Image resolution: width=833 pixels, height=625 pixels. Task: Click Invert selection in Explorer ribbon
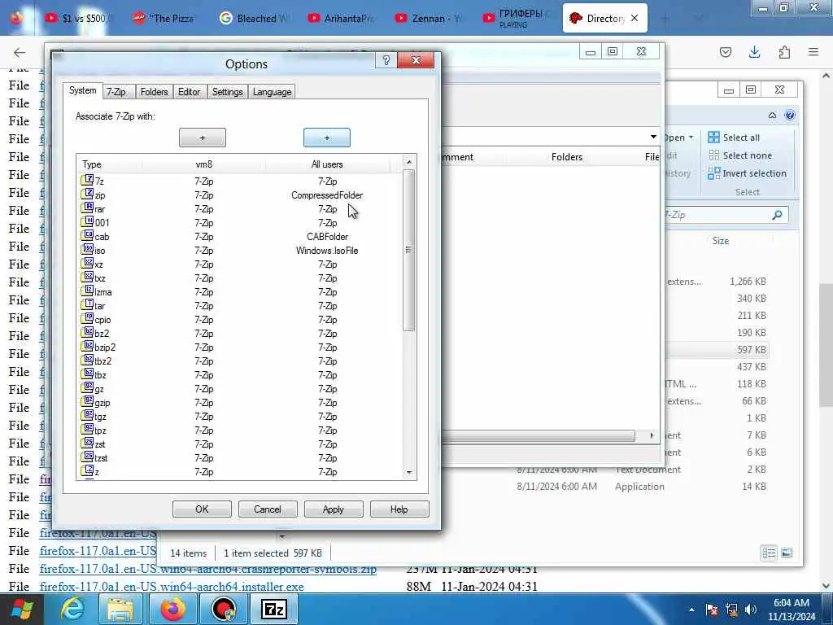(747, 173)
